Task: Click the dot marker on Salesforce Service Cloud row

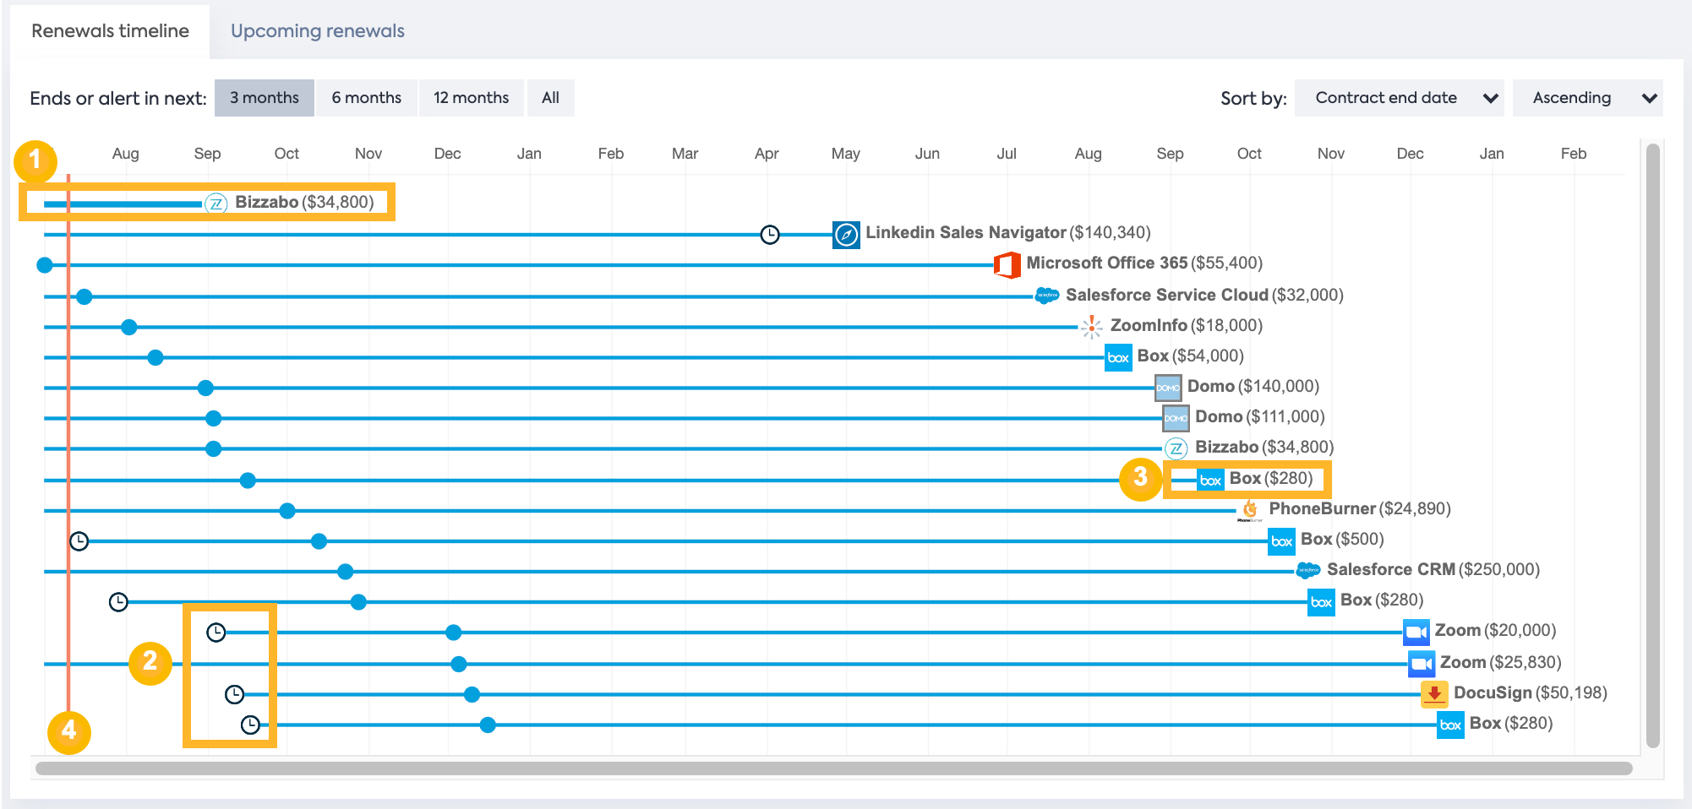Action: coord(84,296)
